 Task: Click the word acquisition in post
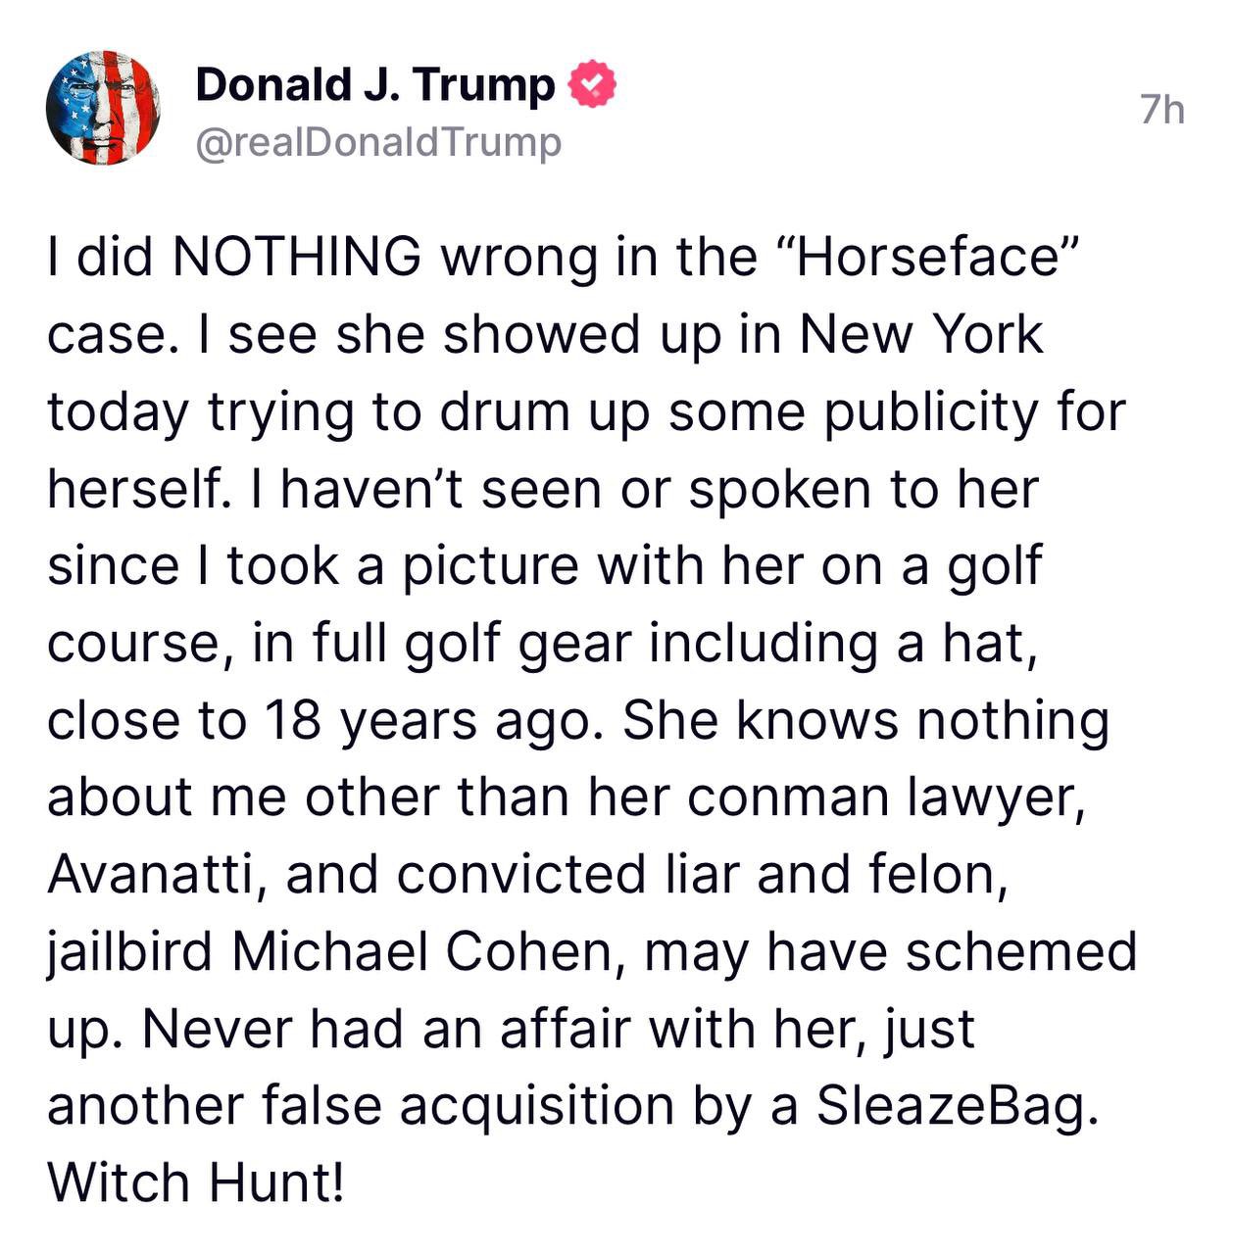pyautogui.click(x=536, y=1107)
